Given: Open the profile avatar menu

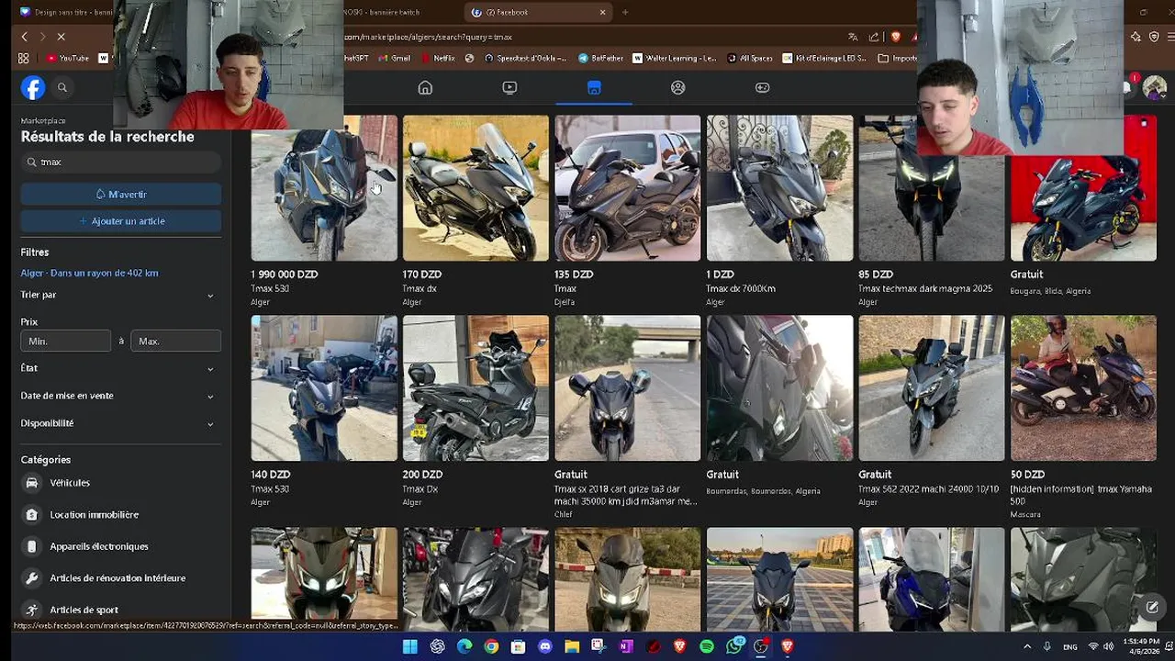Looking at the screenshot, I should coord(1154,88).
